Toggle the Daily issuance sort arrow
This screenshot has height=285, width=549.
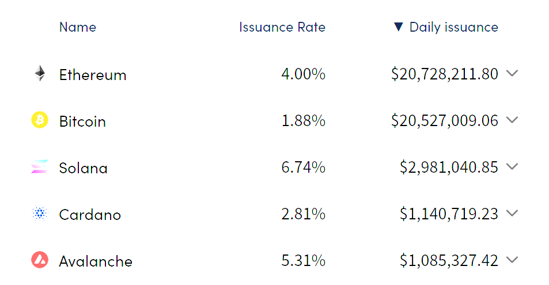pyautogui.click(x=399, y=27)
